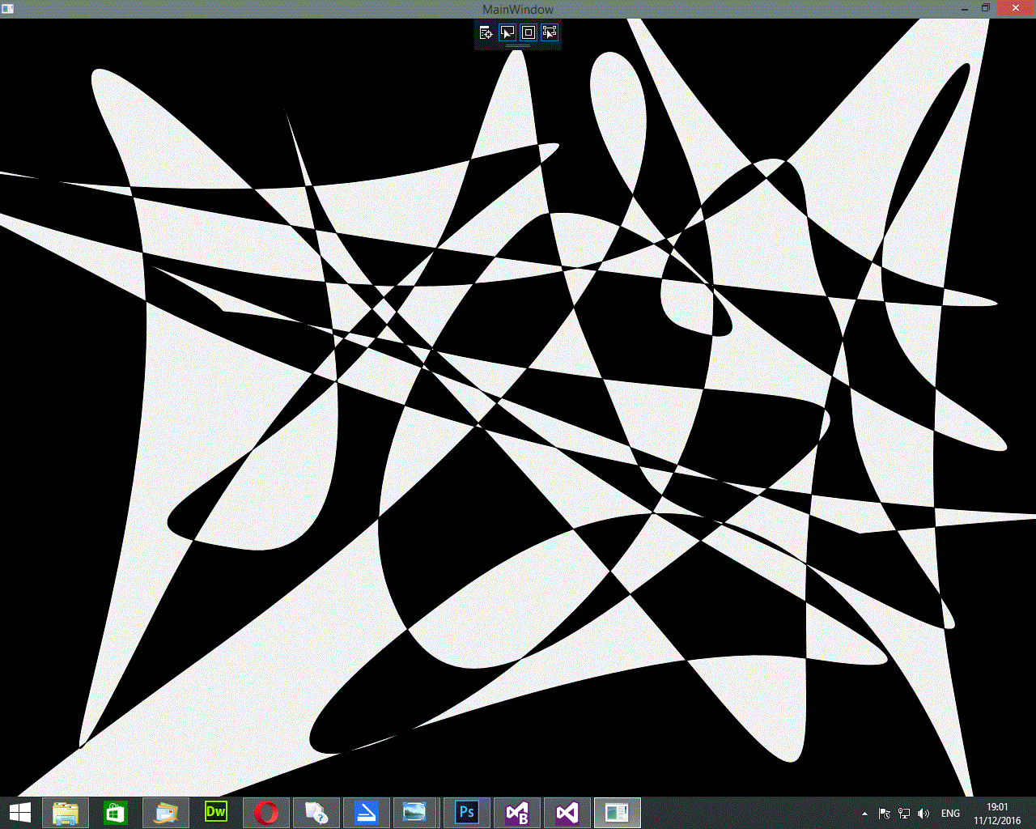
Task: Open the volume control in tray
Action: click(923, 814)
